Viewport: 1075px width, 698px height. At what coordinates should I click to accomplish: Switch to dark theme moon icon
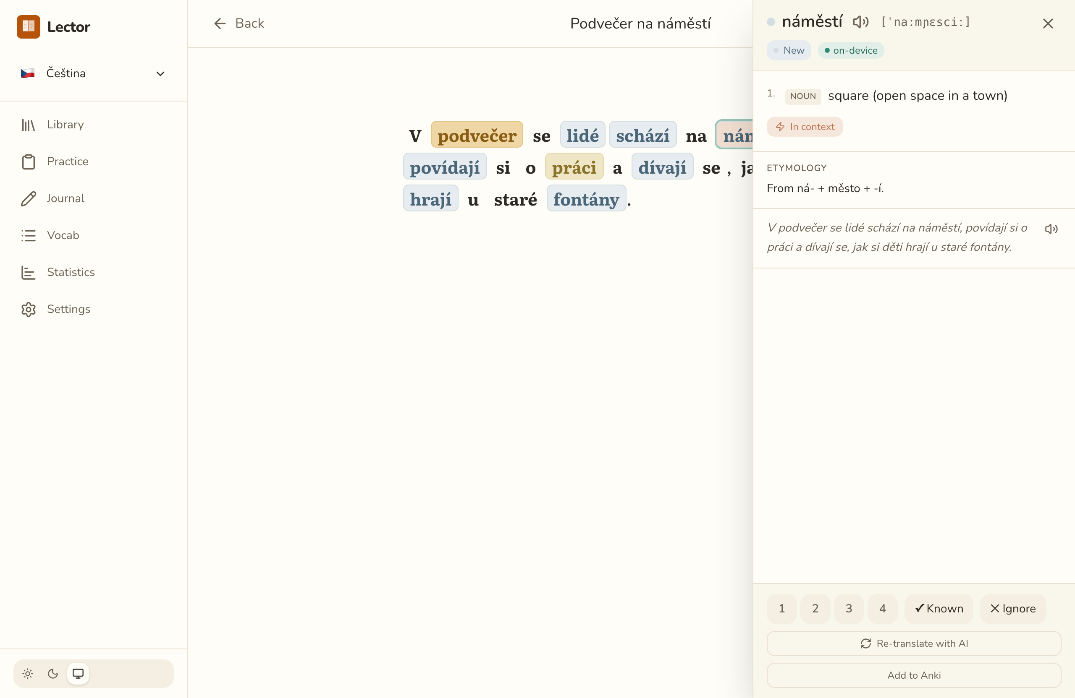click(x=53, y=674)
